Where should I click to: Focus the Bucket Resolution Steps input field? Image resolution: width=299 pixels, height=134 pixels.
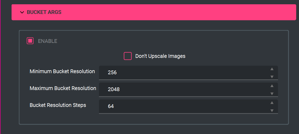(183, 106)
